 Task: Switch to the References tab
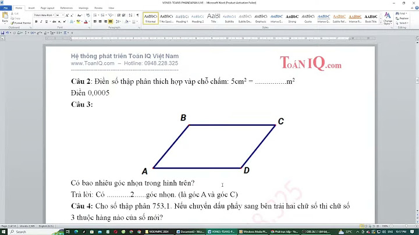click(x=66, y=8)
